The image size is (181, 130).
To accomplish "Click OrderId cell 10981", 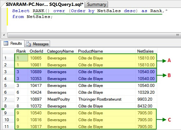I will [x=37, y=65].
